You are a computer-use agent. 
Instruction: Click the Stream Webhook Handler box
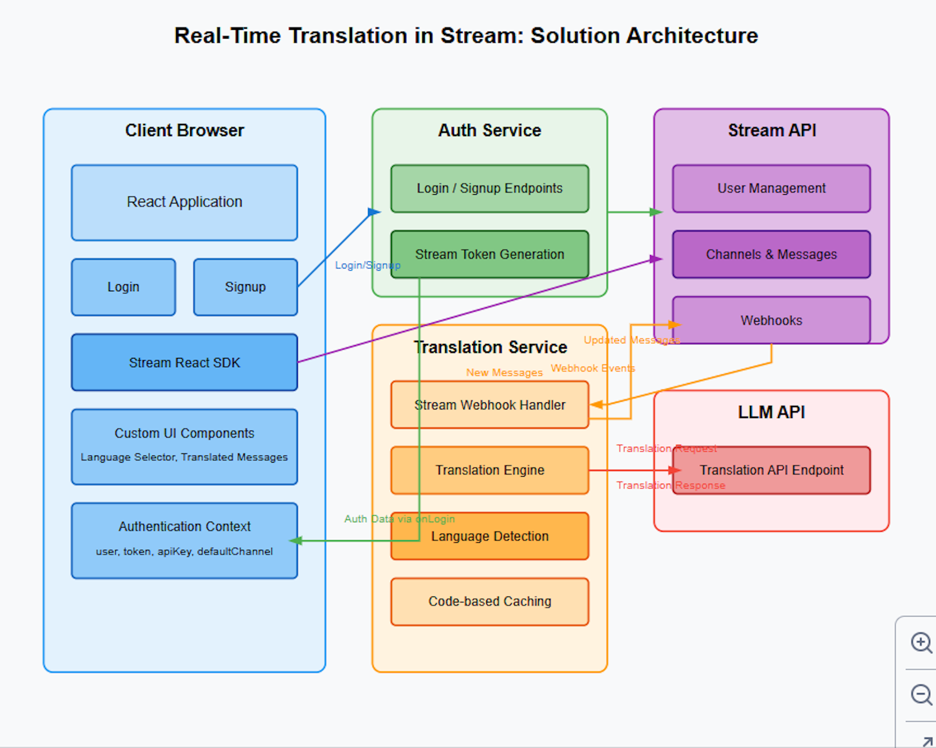[490, 404]
